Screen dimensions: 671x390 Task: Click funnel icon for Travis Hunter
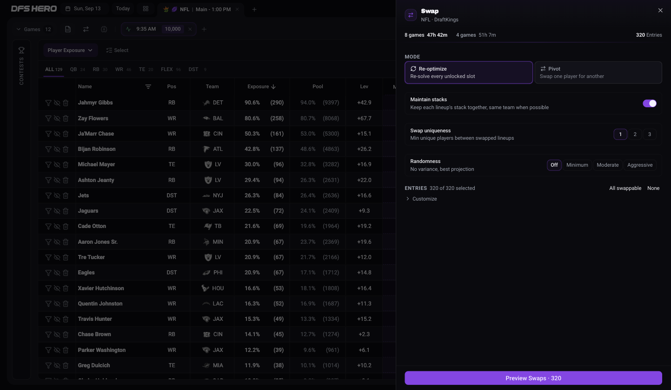[48, 319]
